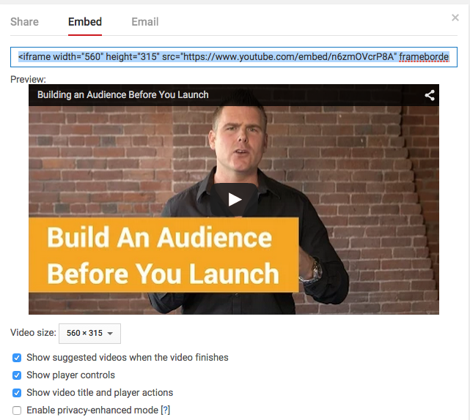Click the orange Build An Audience banner

tap(164, 255)
